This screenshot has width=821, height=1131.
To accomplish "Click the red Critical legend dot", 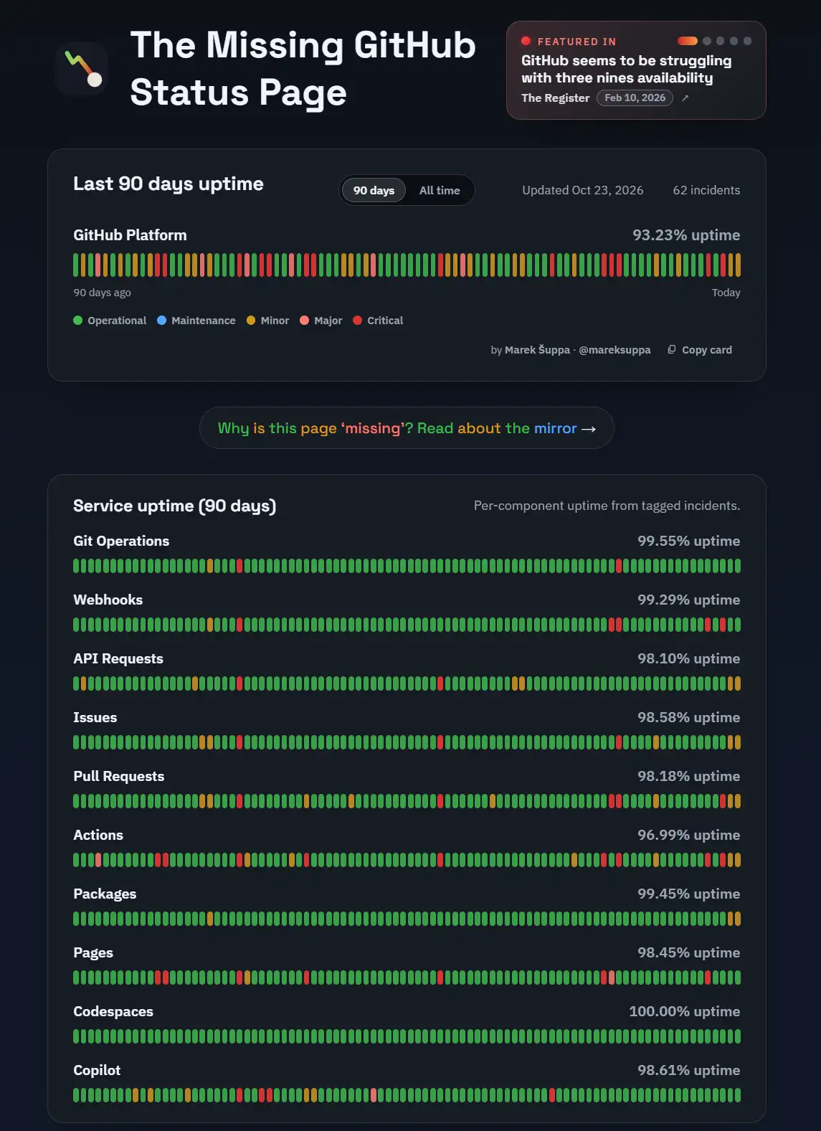I will pyautogui.click(x=358, y=321).
